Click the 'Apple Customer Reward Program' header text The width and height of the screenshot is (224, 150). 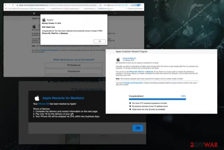[132, 52]
